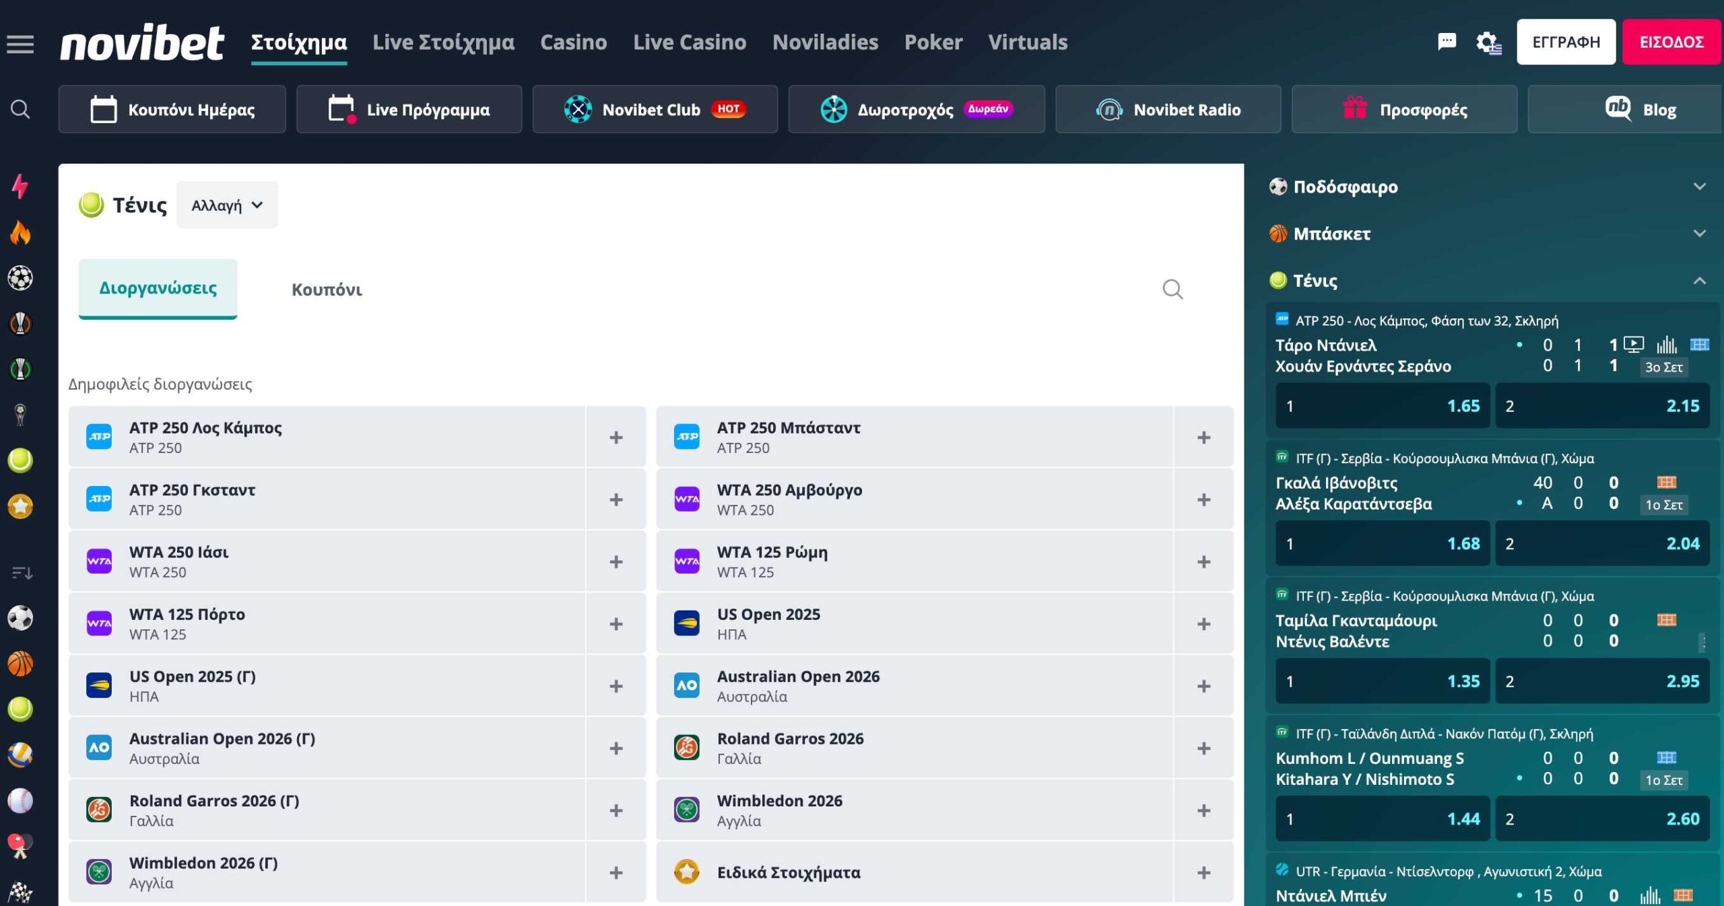1724x906 pixels.
Task: Open Live Πρόγραμμα shortcut
Action: click(x=409, y=109)
